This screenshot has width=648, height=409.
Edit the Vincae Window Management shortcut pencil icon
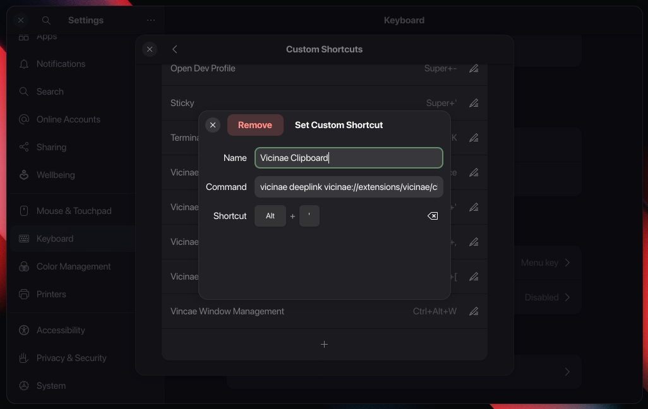pyautogui.click(x=474, y=311)
